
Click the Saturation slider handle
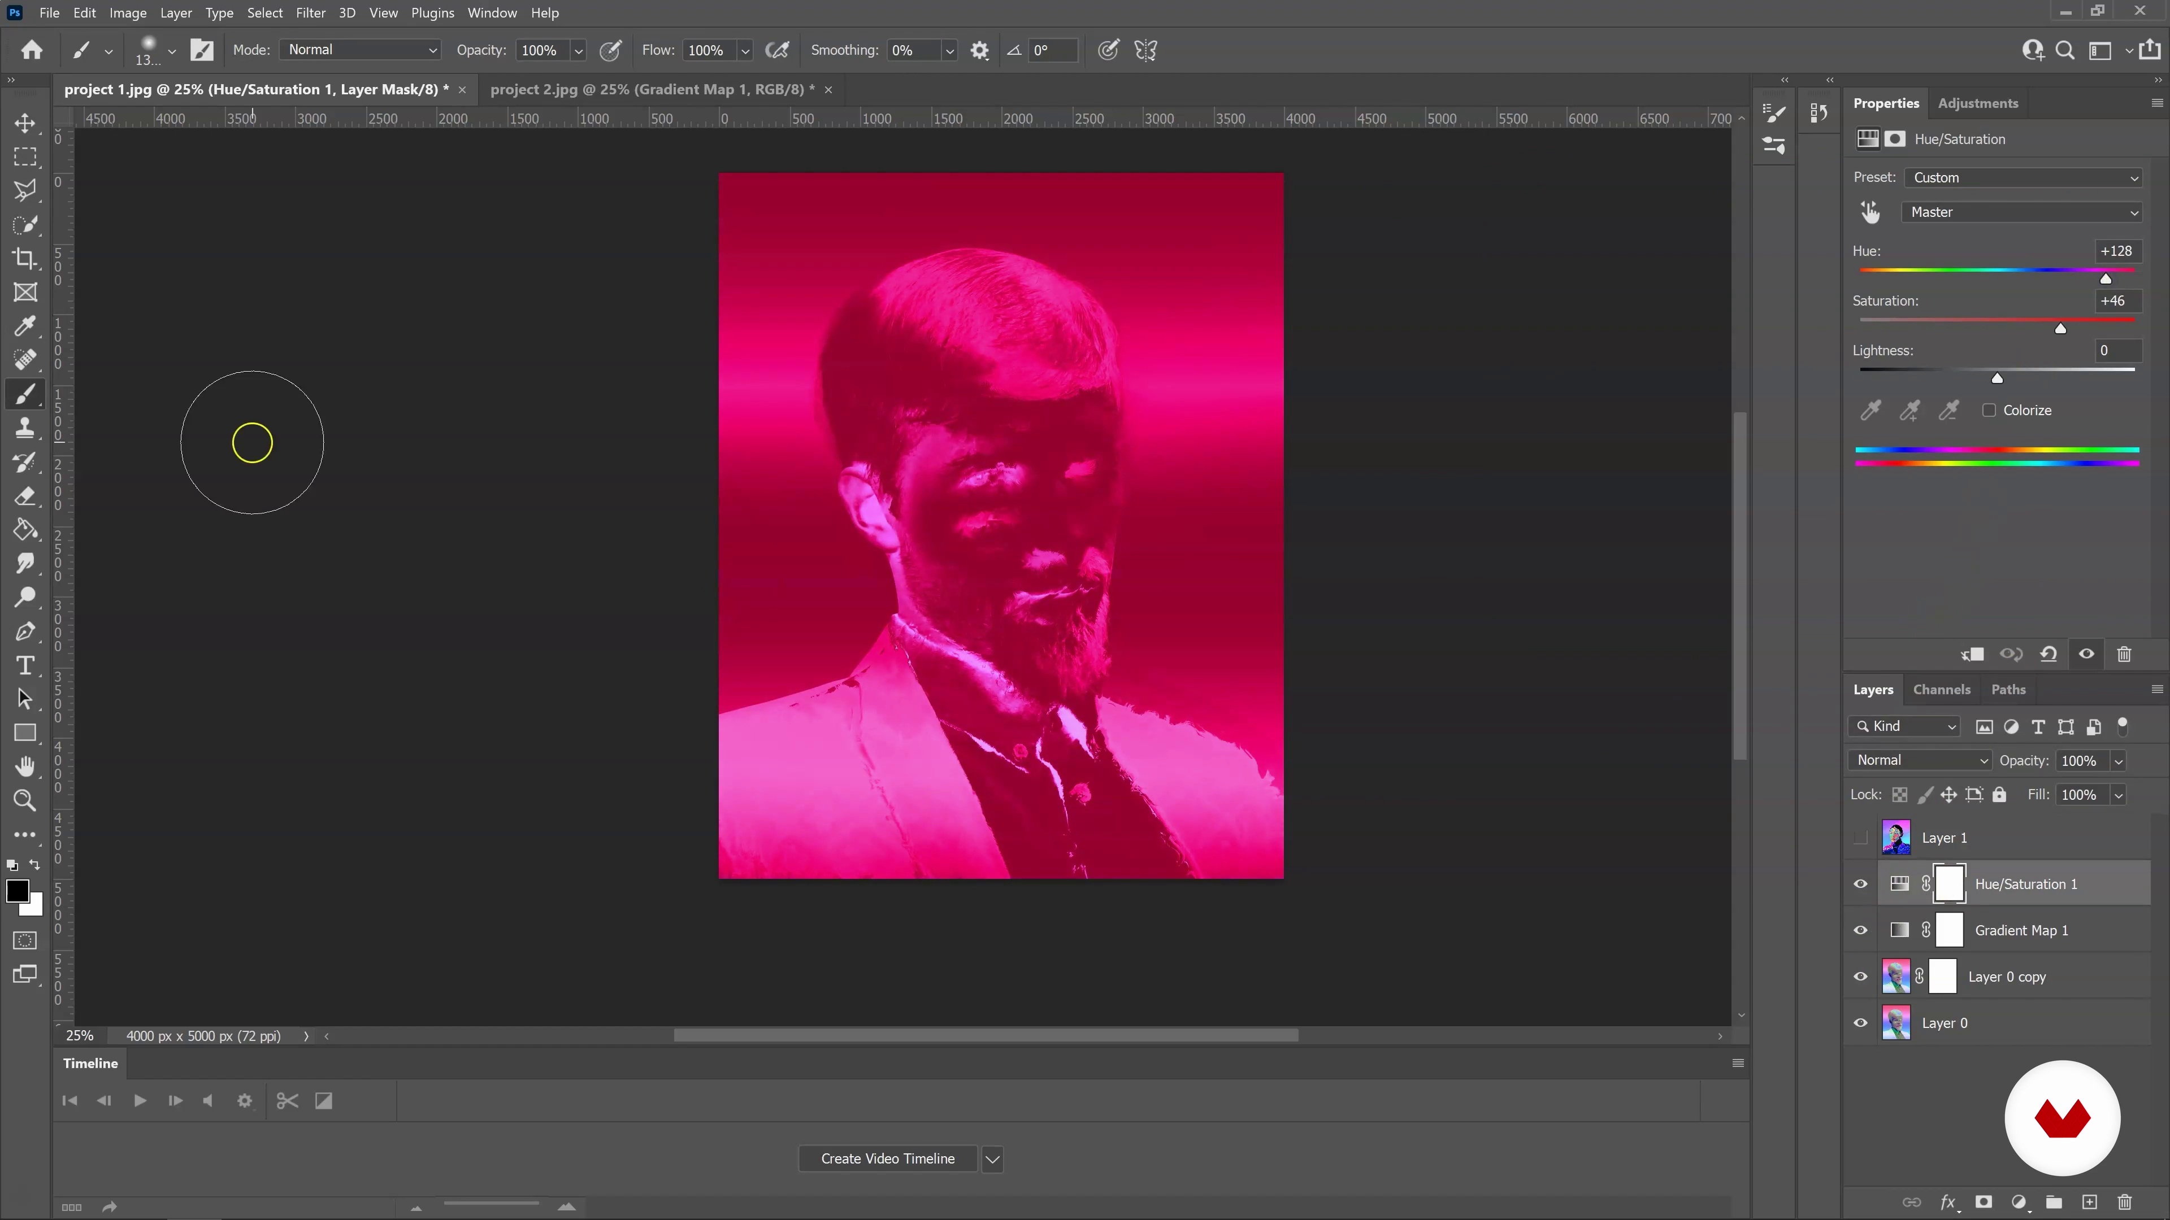click(2060, 328)
